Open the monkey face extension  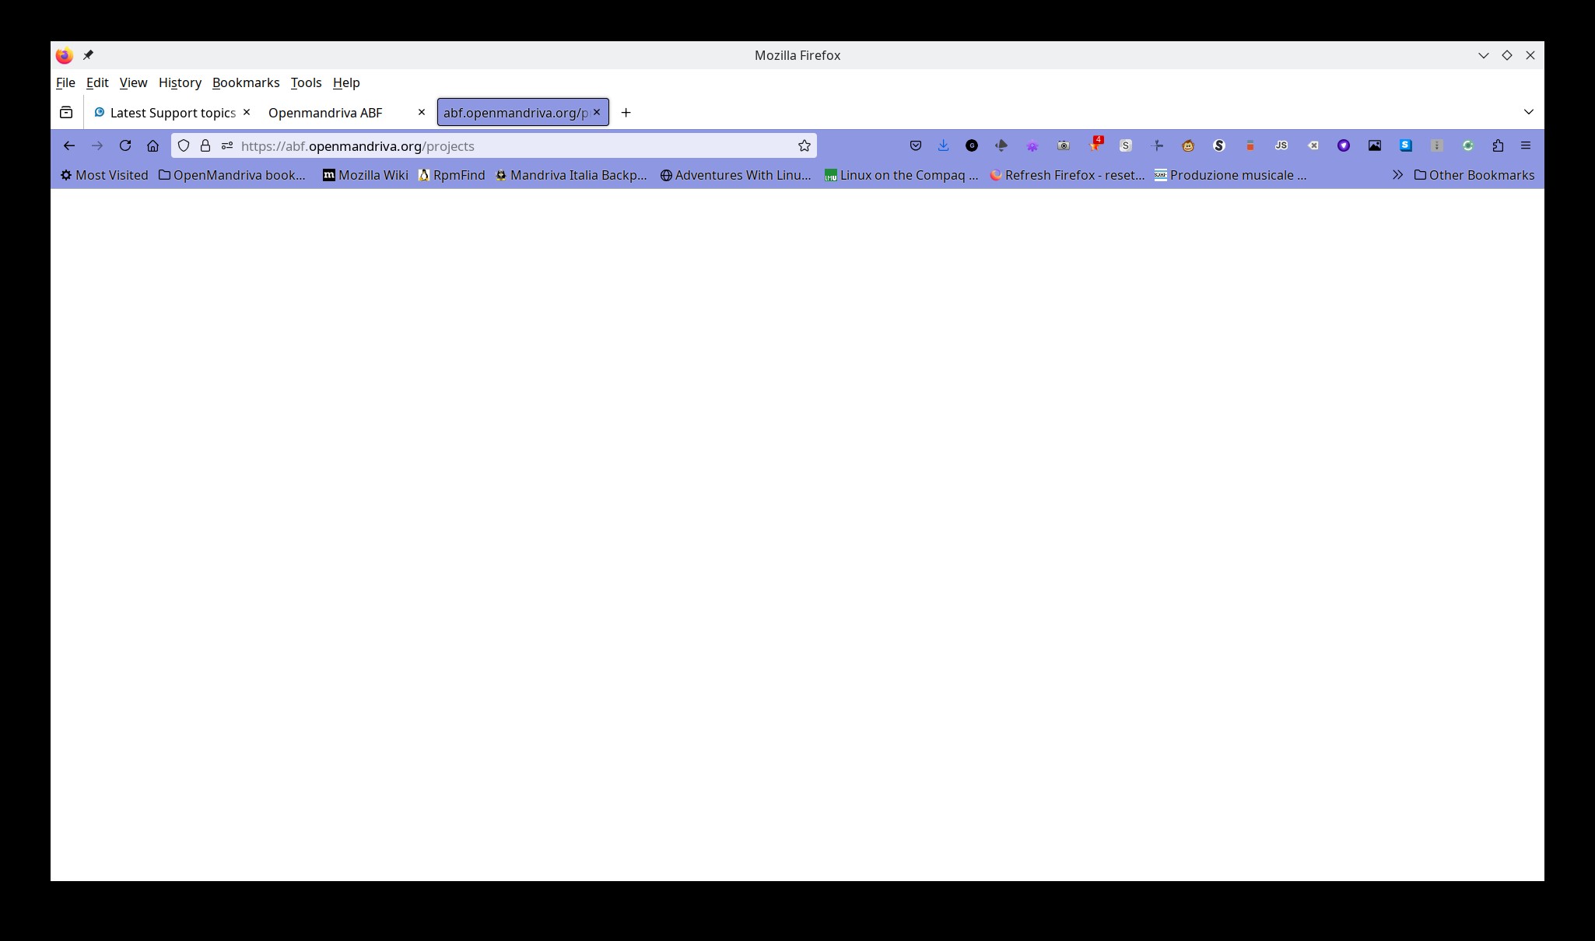pyautogui.click(x=1188, y=145)
